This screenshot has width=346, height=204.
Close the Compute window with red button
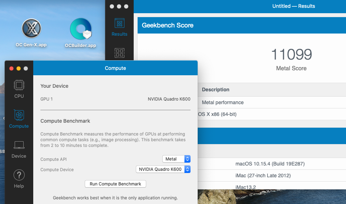point(11,68)
